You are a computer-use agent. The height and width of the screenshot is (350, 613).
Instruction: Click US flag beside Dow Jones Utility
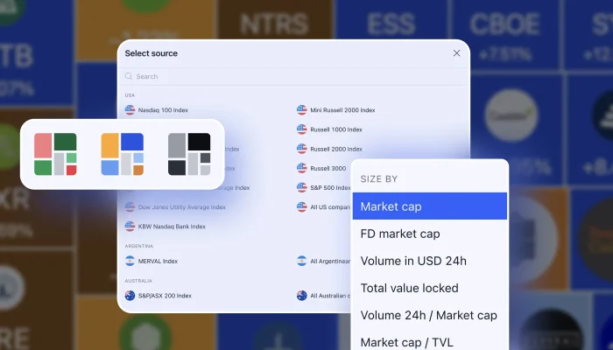130,207
